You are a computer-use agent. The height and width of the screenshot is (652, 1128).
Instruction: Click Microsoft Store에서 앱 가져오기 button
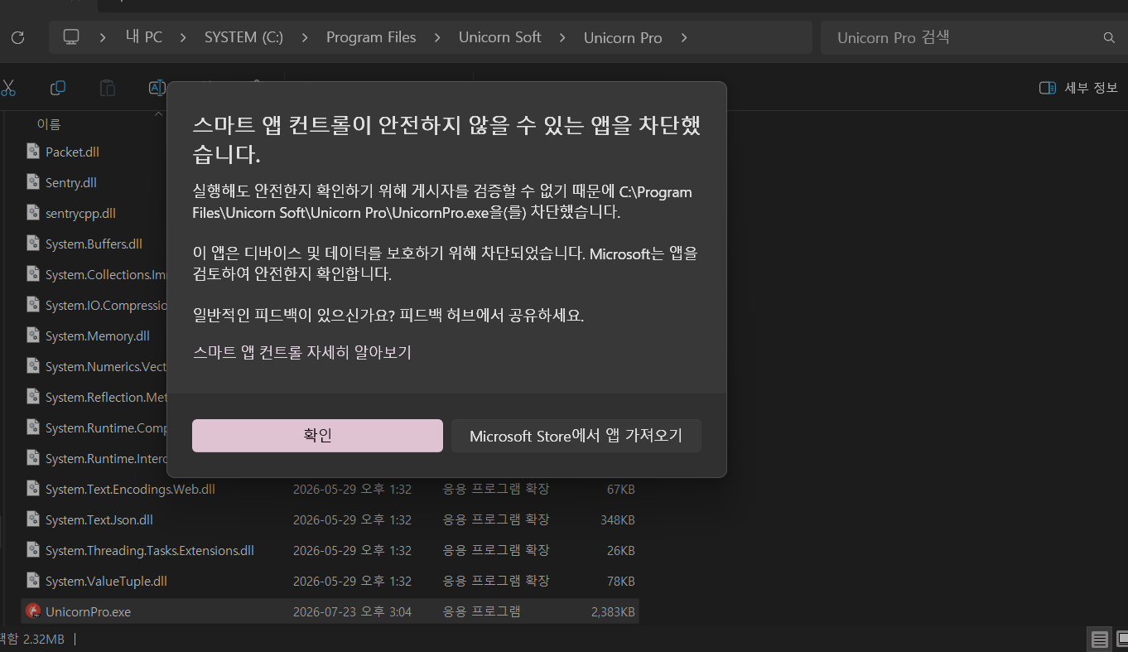(576, 436)
